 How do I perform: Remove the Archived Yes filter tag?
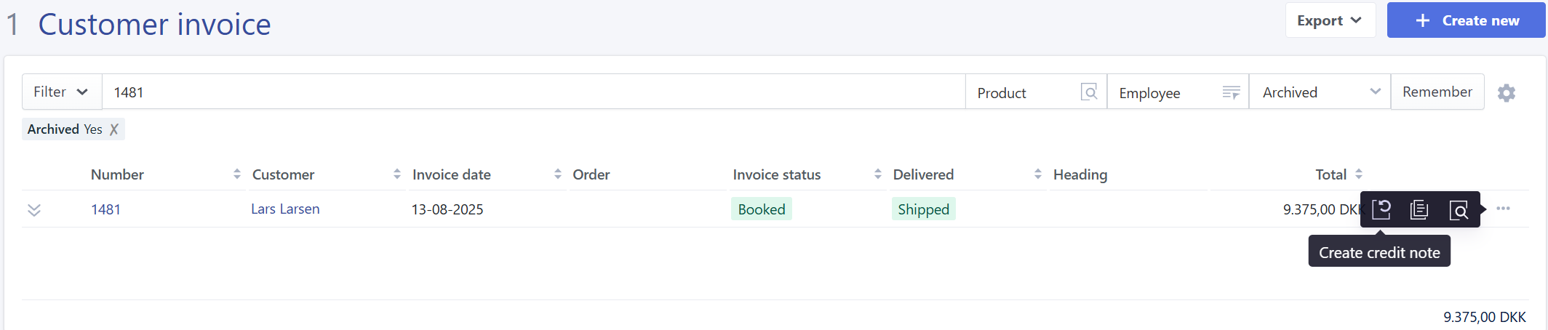(x=114, y=129)
